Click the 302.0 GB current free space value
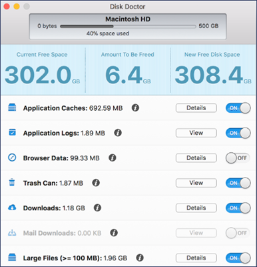This screenshot has height=267, width=257. click(42, 75)
